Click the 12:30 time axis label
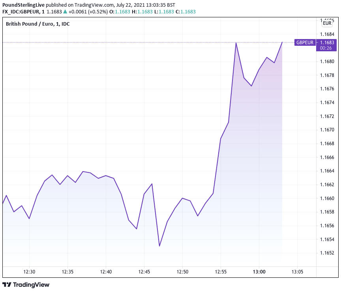Screen dimensions: 341x292 click(x=29, y=272)
